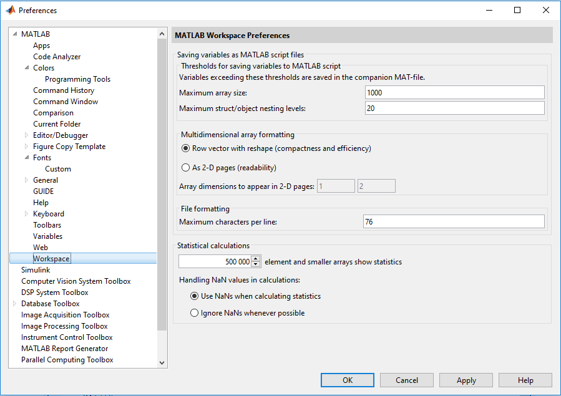
Task: Click the tree scrollbar down arrow
Action: click(x=162, y=362)
